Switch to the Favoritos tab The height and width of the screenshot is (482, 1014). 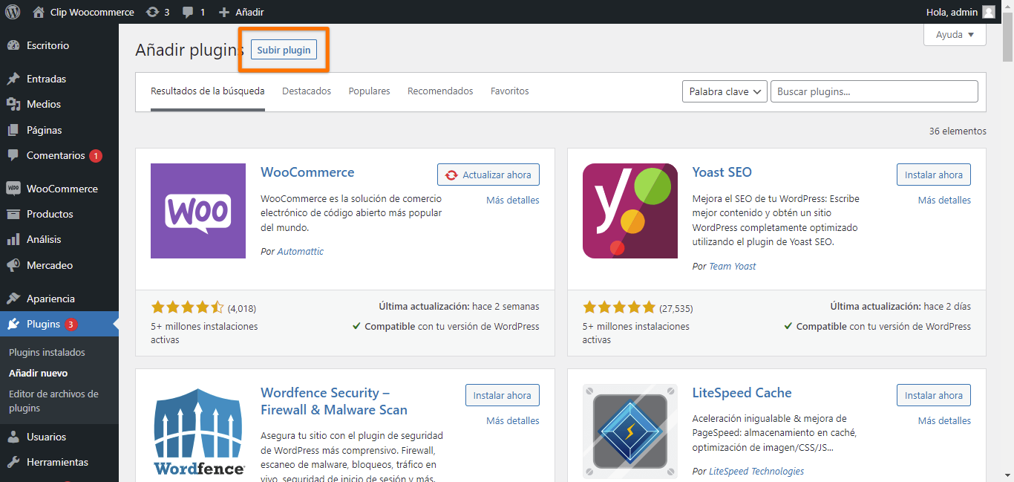point(510,91)
